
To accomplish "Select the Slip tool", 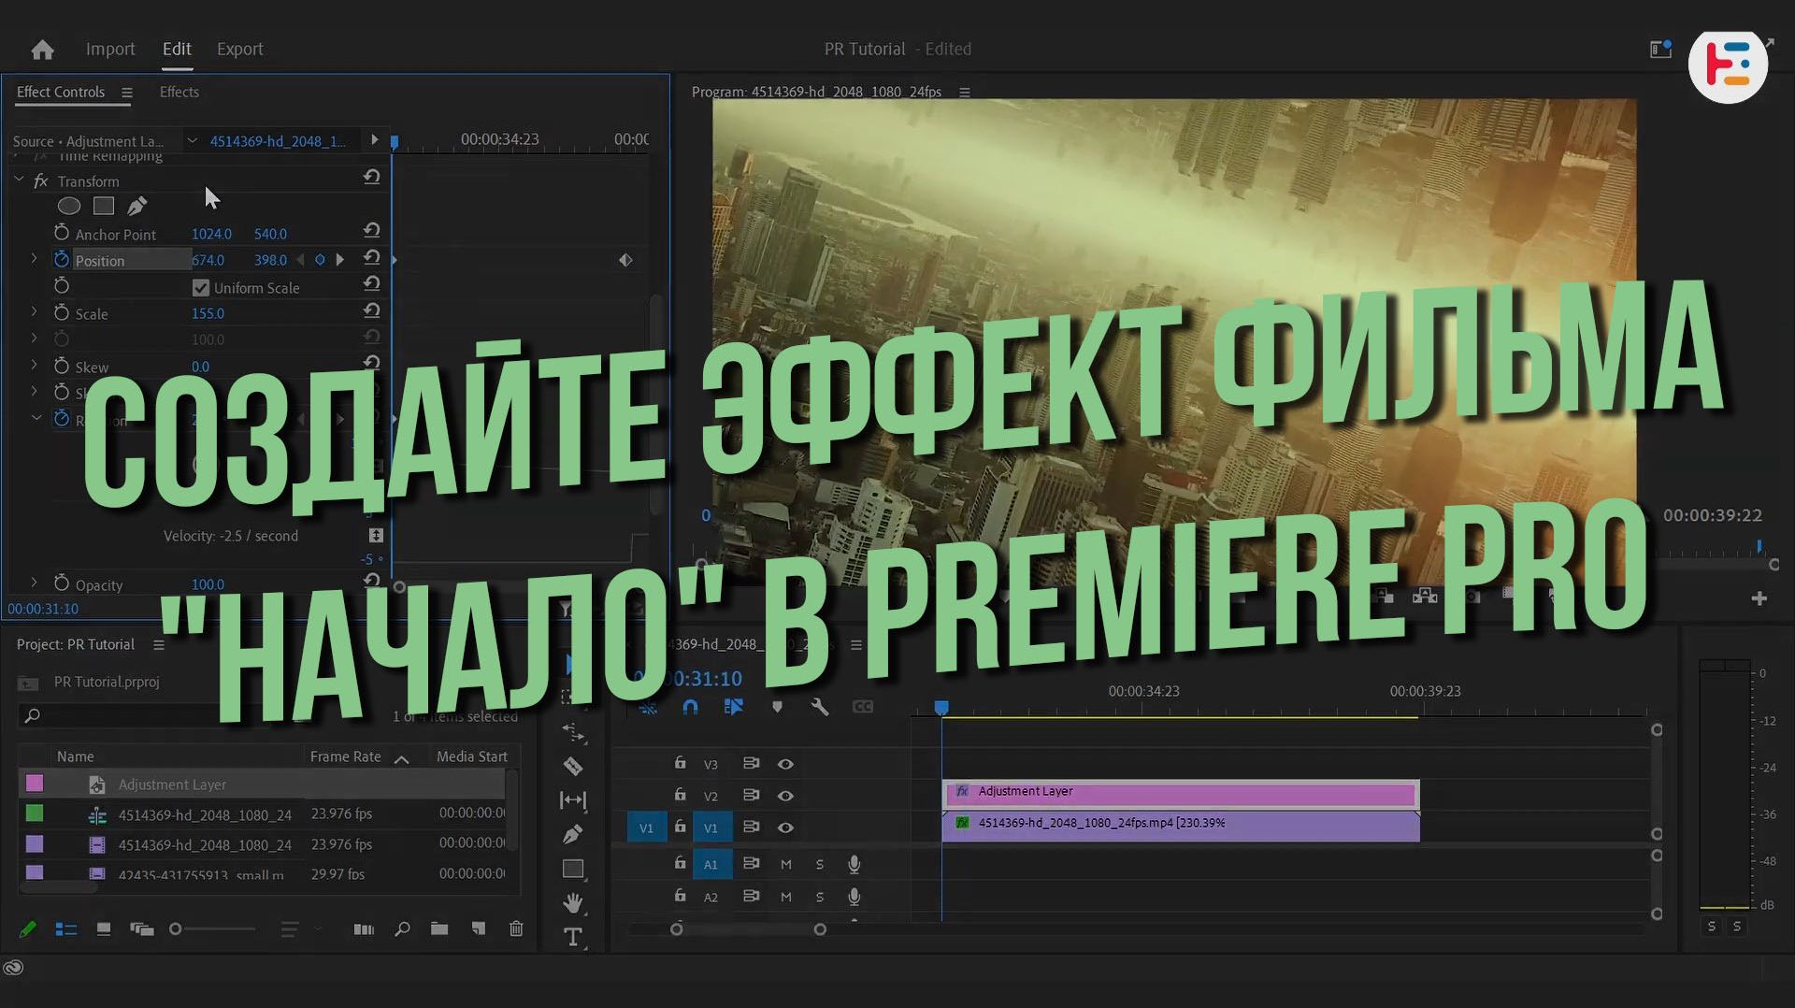I will [x=573, y=800].
